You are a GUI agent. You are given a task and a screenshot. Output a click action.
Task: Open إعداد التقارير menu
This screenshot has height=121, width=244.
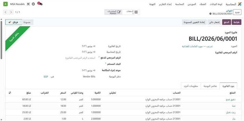[165, 4]
